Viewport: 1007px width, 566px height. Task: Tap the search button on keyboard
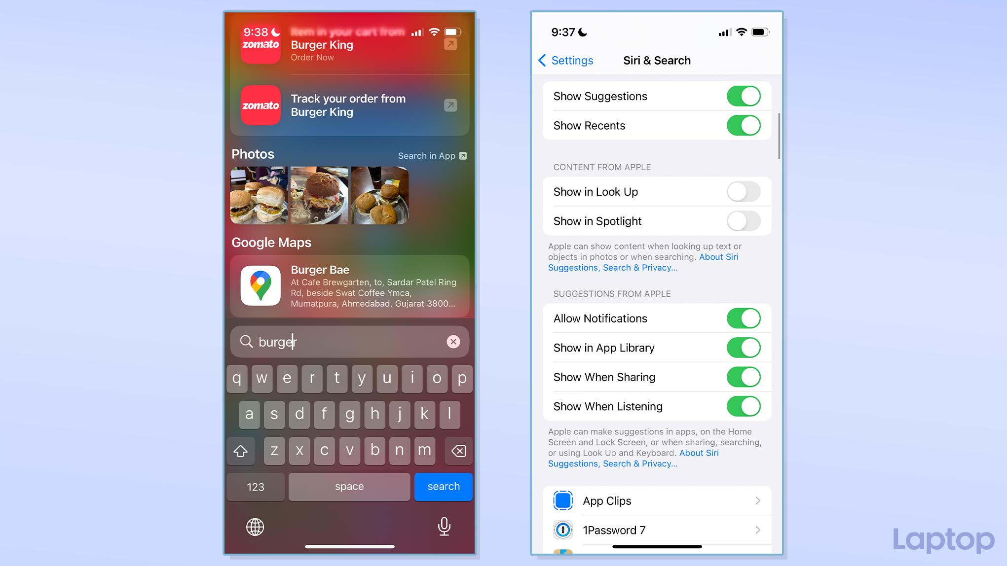coord(444,486)
